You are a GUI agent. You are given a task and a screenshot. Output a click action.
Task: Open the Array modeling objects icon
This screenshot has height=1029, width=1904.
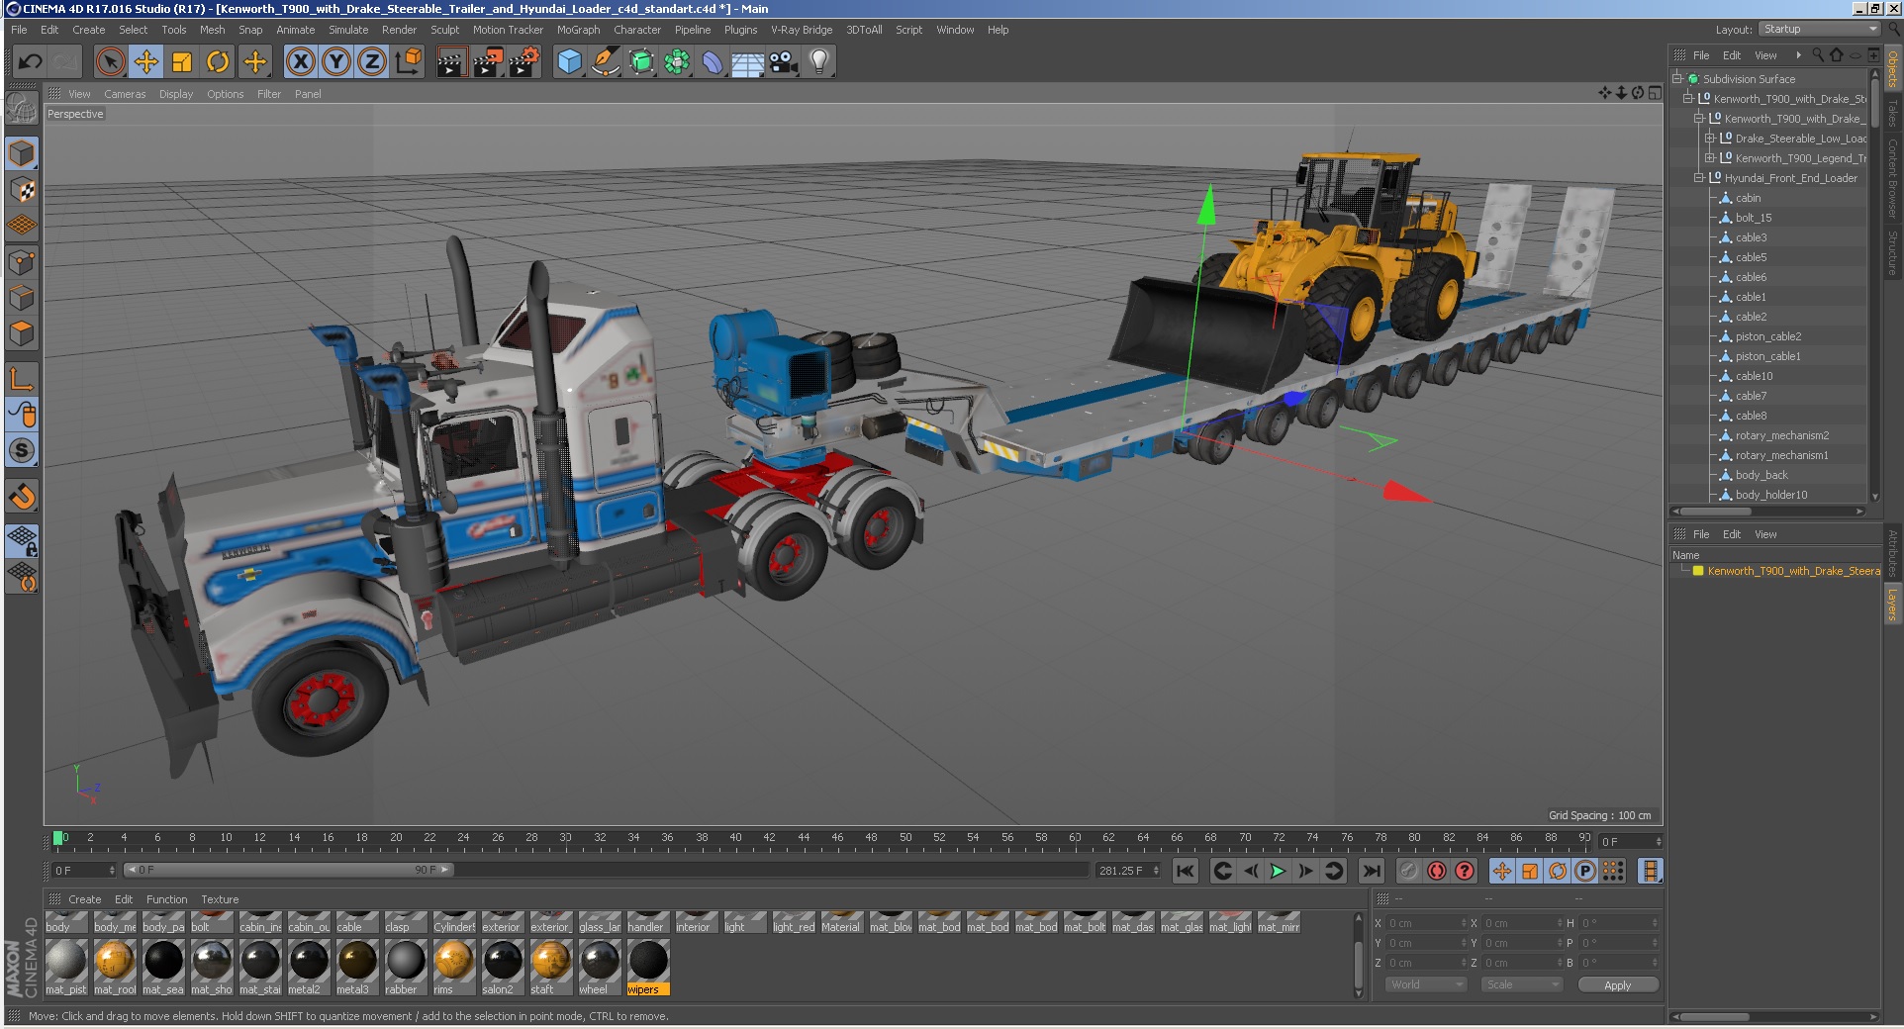[x=677, y=62]
